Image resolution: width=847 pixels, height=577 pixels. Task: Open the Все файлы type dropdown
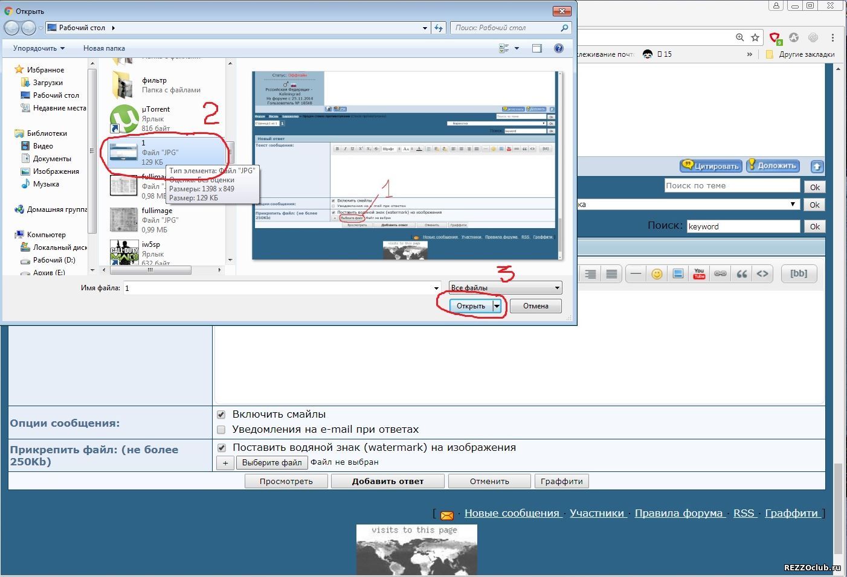pos(505,288)
